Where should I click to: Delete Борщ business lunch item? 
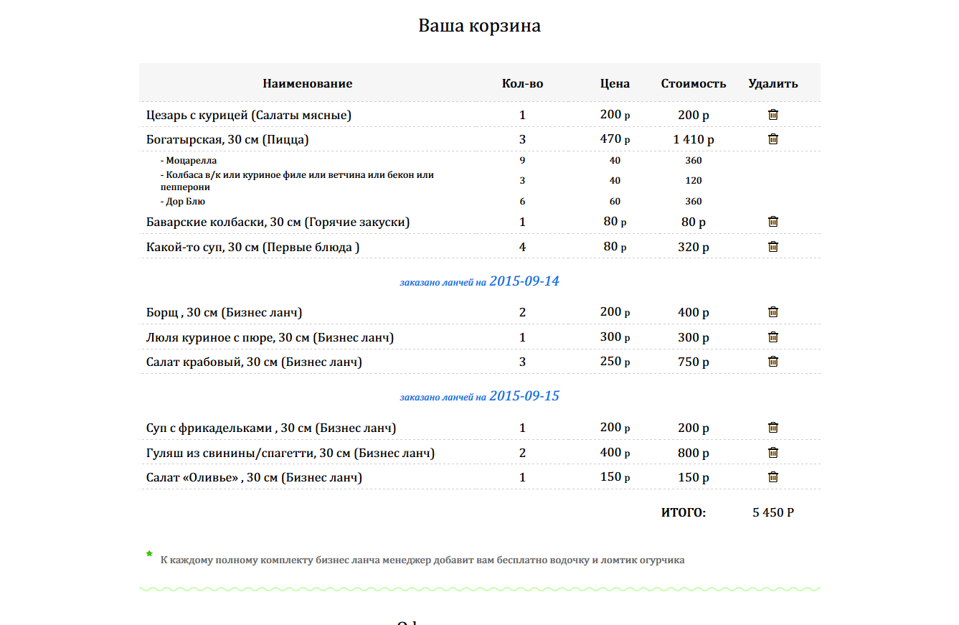(773, 312)
